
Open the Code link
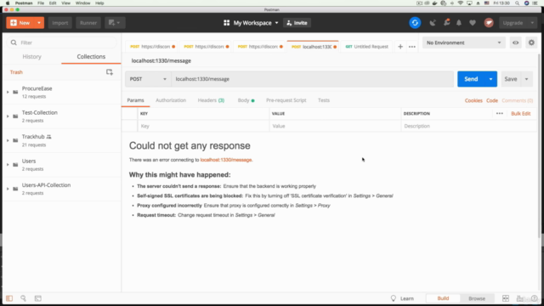(x=492, y=100)
